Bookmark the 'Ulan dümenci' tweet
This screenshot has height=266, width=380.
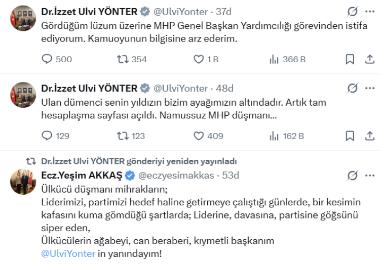[x=350, y=136]
